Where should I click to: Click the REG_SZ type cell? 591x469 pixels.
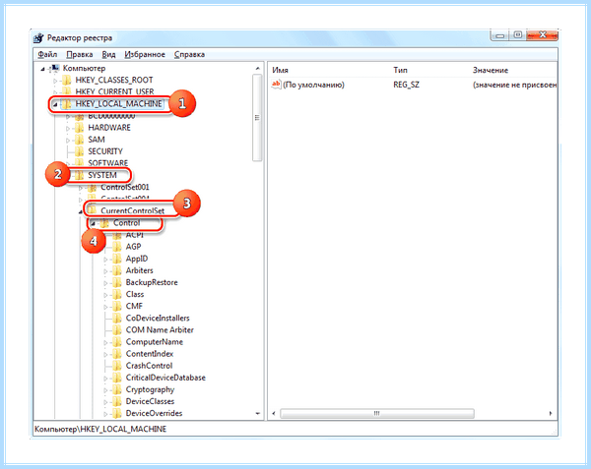click(x=406, y=85)
